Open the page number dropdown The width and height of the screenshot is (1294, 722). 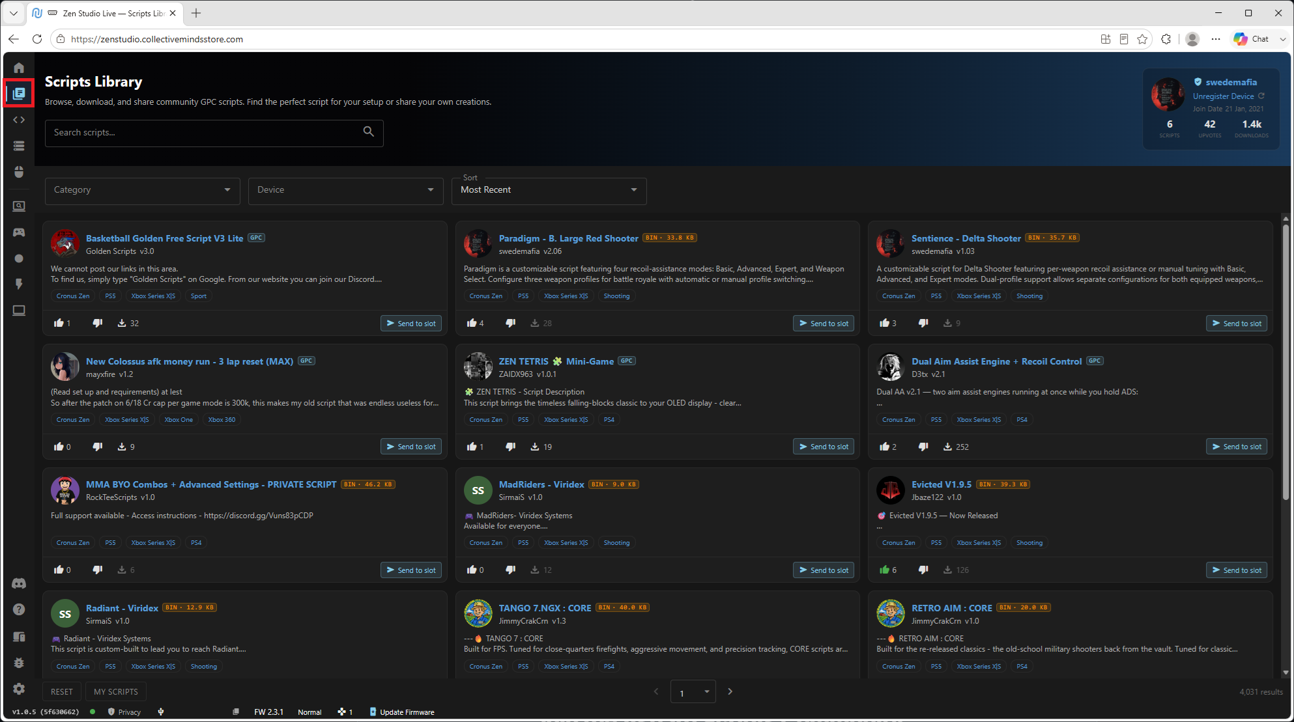pyautogui.click(x=693, y=691)
